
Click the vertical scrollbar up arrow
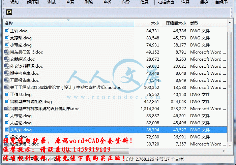pos(230,22)
